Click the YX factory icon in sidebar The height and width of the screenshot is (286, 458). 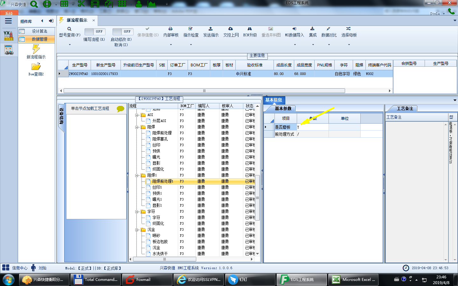9,36
